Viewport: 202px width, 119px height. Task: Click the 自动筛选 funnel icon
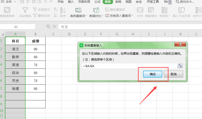click(x=25, y=10)
